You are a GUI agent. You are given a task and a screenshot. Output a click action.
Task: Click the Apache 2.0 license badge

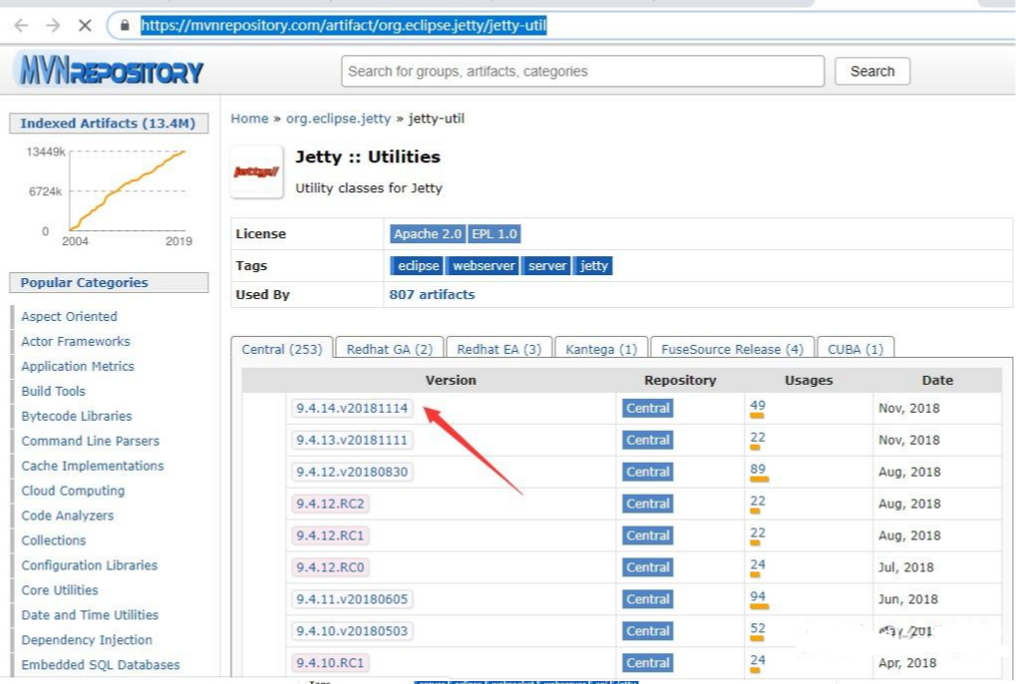pos(427,233)
